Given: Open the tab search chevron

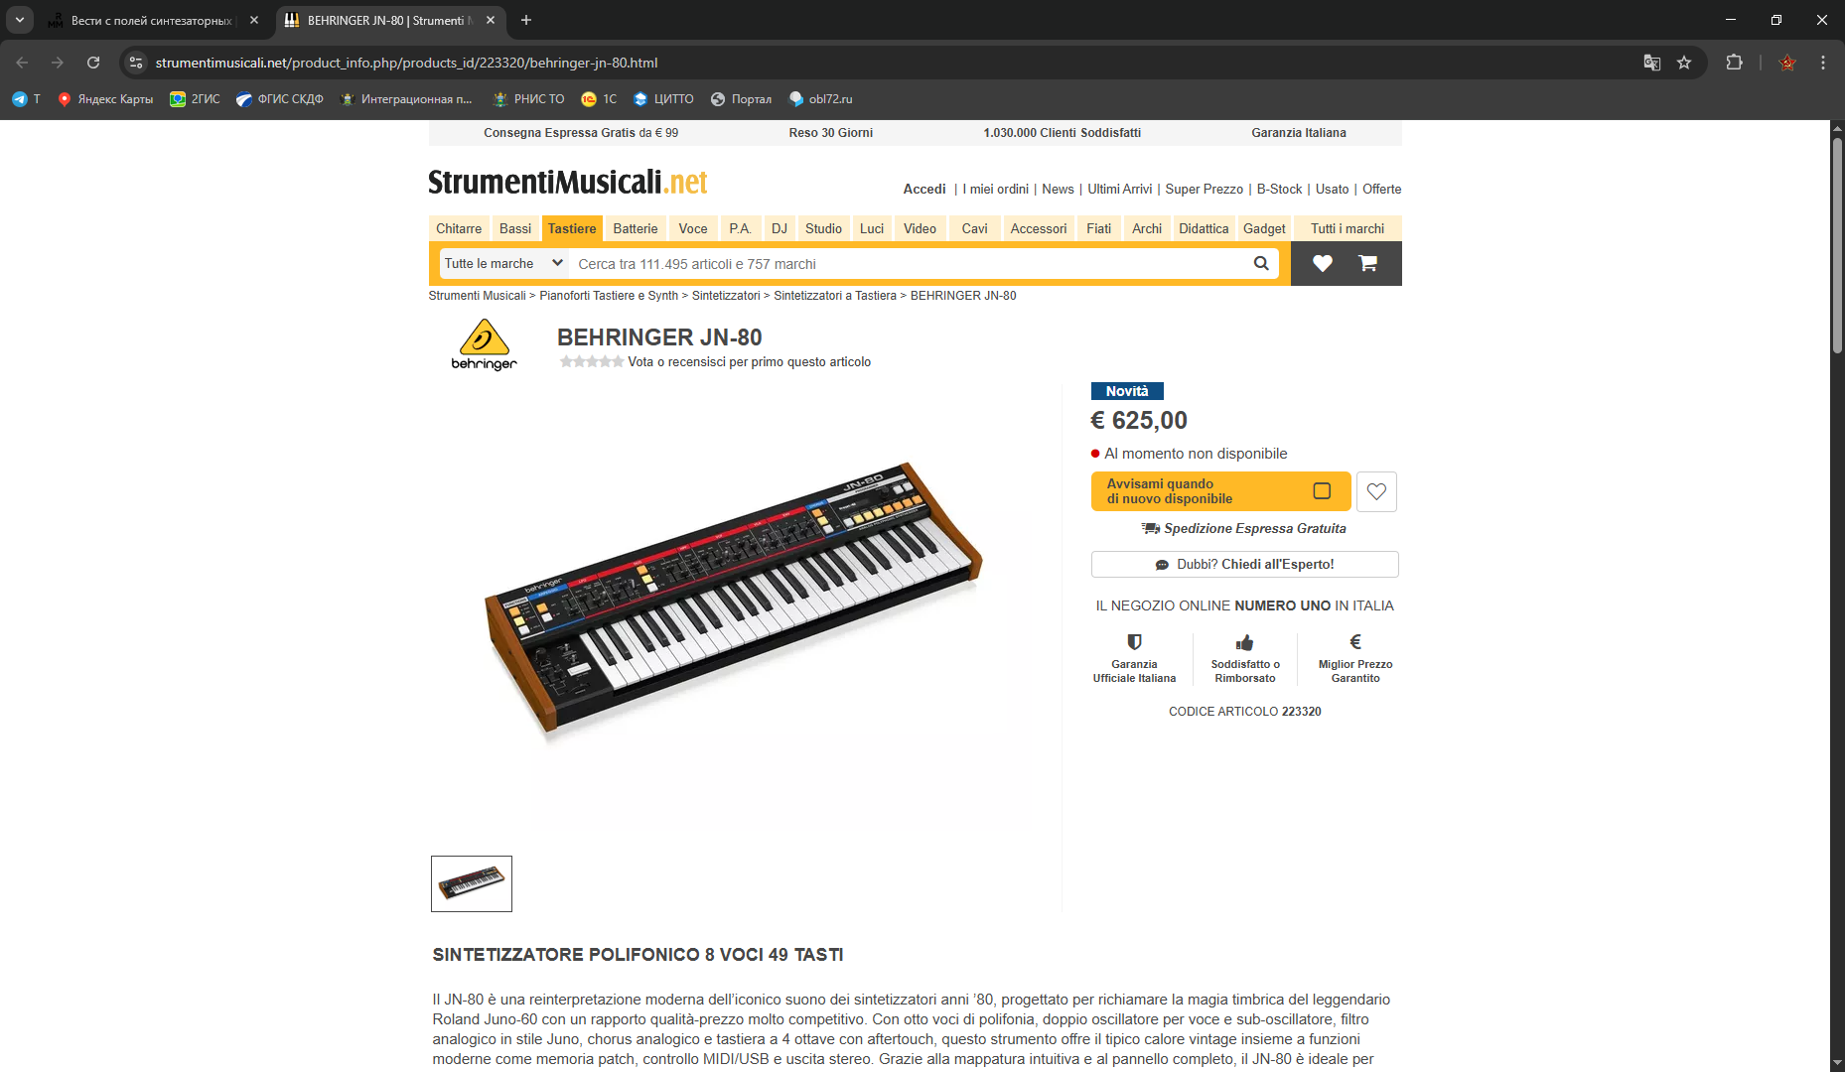Looking at the screenshot, I should click(20, 20).
